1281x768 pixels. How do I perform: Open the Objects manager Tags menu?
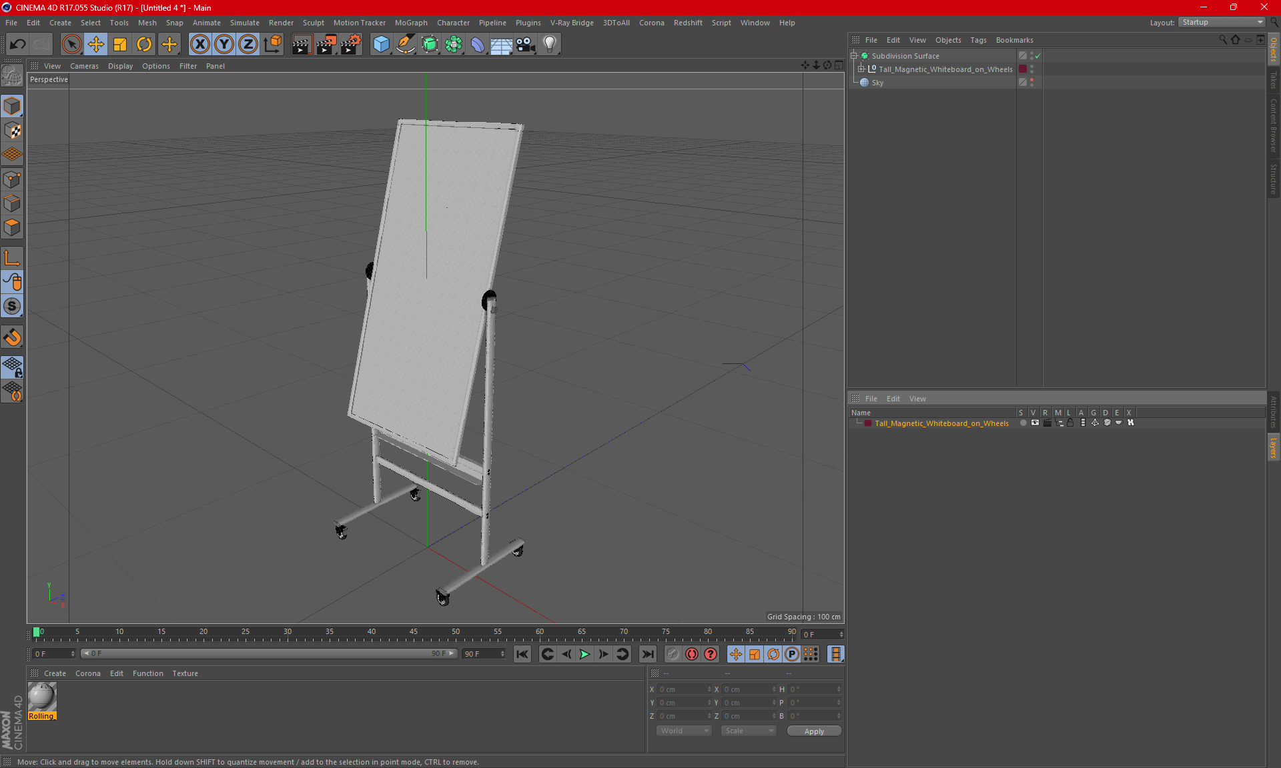(x=978, y=40)
